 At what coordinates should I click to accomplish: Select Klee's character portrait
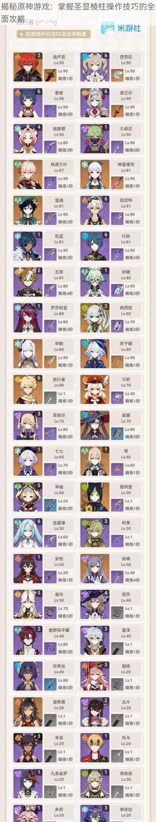click(x=95, y=389)
